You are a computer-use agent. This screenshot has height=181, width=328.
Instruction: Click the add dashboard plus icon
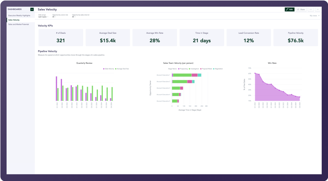32,9
